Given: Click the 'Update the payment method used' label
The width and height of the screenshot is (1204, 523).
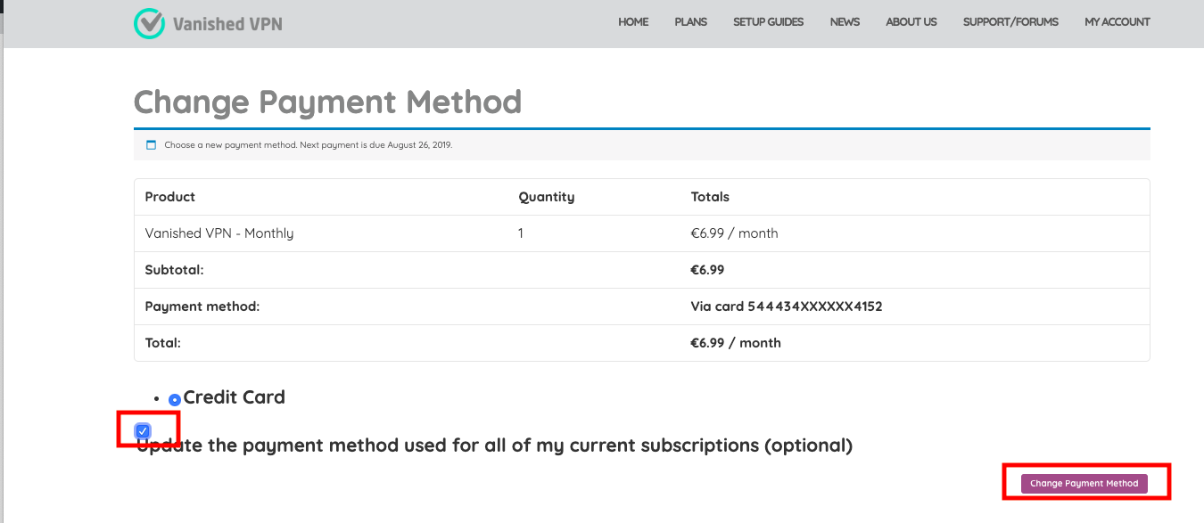Looking at the screenshot, I should point(495,445).
